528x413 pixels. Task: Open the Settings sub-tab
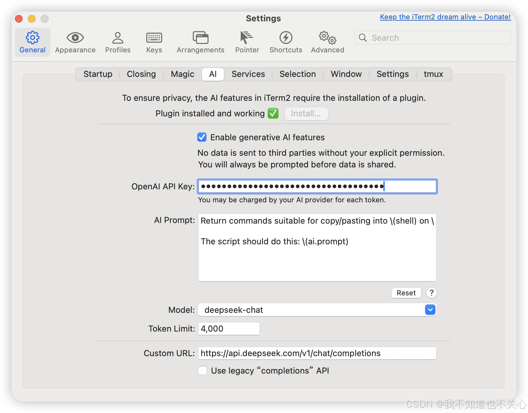pos(392,74)
